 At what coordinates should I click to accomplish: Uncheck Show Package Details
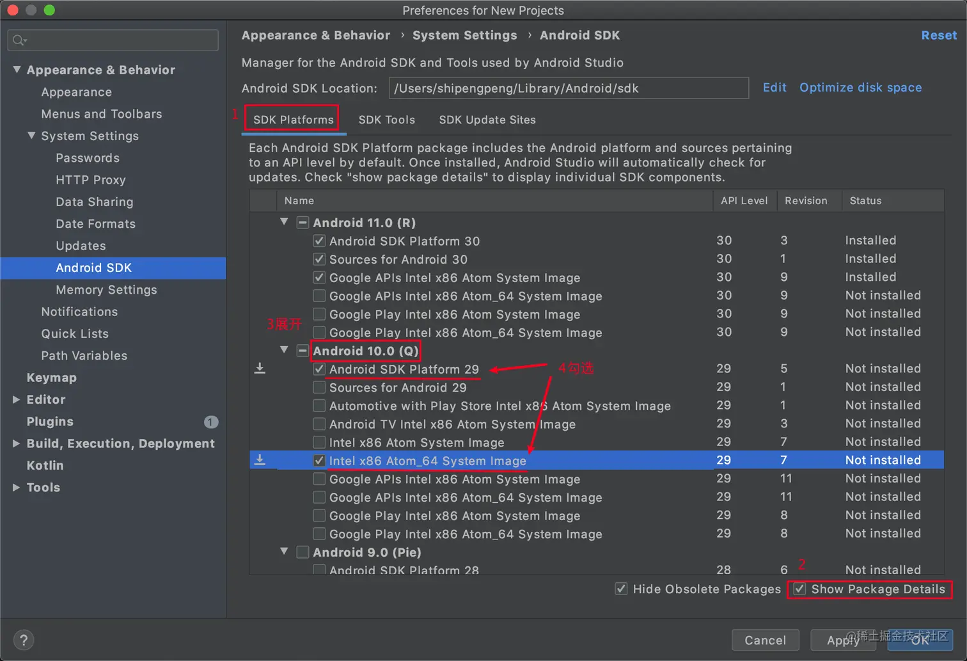[x=799, y=589]
